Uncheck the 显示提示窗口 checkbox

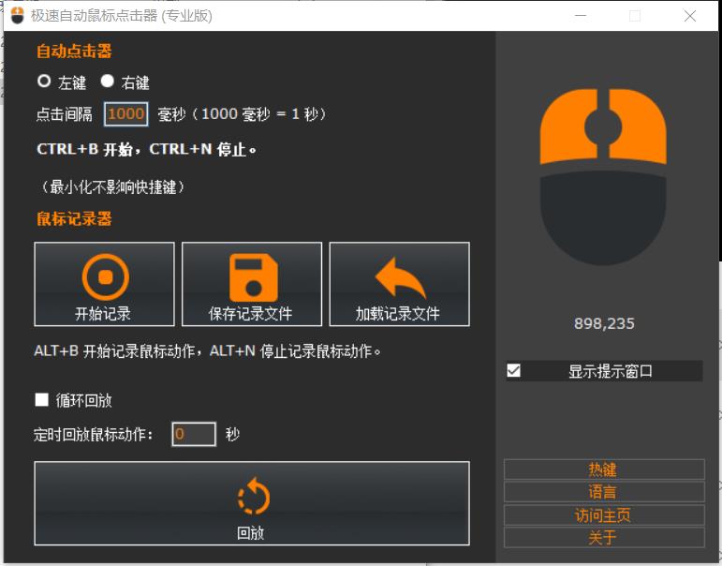513,371
